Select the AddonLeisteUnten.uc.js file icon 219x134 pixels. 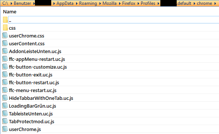point(5,51)
